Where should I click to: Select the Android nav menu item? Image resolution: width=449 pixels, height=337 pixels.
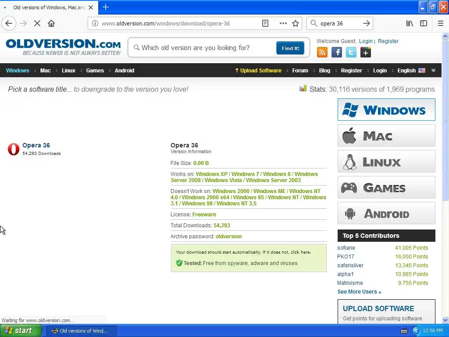[x=124, y=71]
